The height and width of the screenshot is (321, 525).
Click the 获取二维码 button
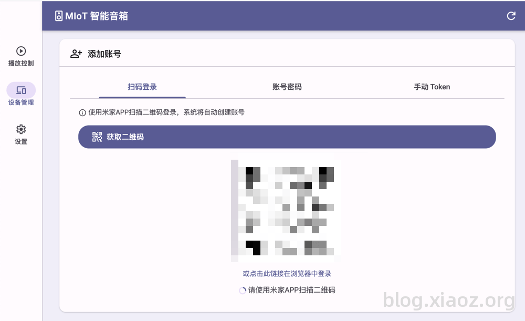287,137
